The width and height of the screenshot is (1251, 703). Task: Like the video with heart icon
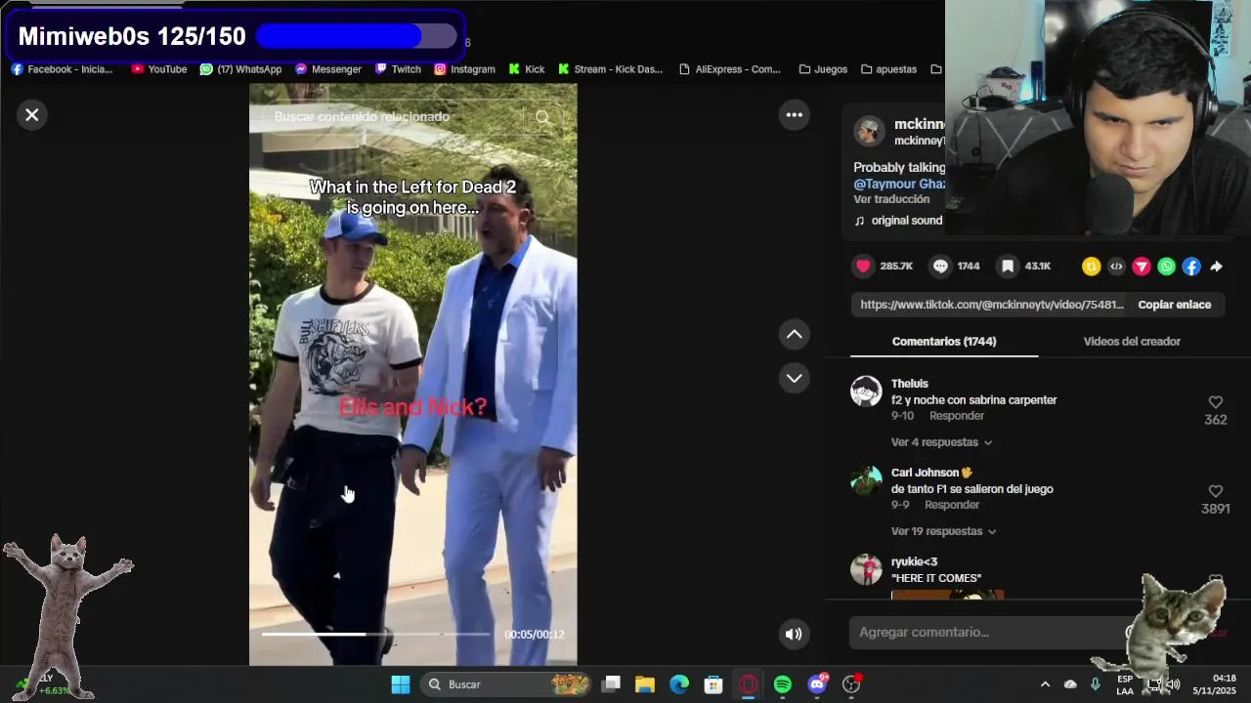[x=863, y=266]
